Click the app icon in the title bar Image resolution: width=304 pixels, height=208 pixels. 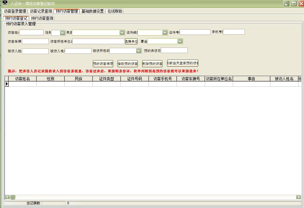point(5,3)
